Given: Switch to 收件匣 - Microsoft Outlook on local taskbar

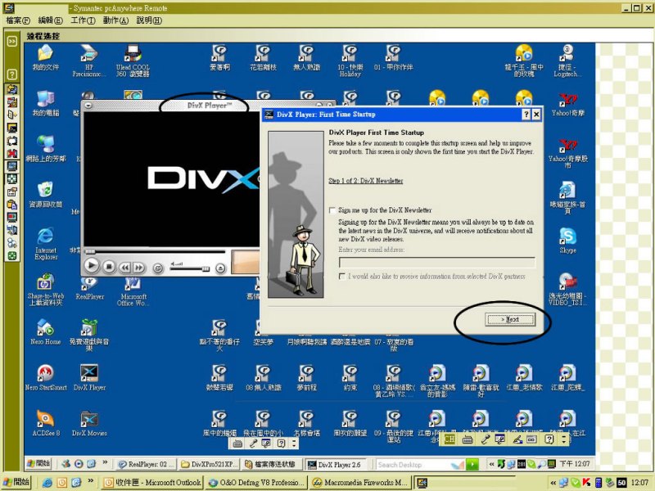Looking at the screenshot, I should coord(152,483).
